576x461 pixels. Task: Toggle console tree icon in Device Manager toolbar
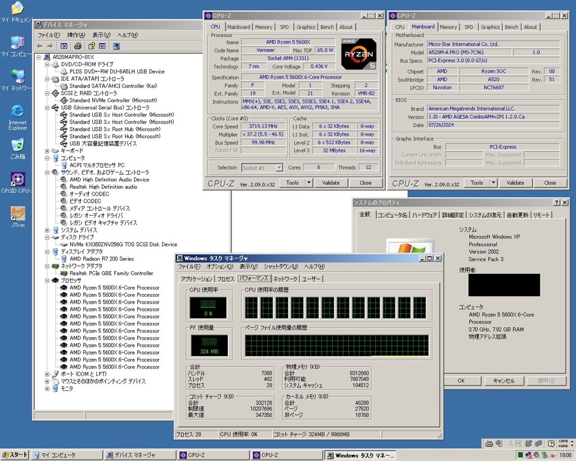click(x=64, y=46)
